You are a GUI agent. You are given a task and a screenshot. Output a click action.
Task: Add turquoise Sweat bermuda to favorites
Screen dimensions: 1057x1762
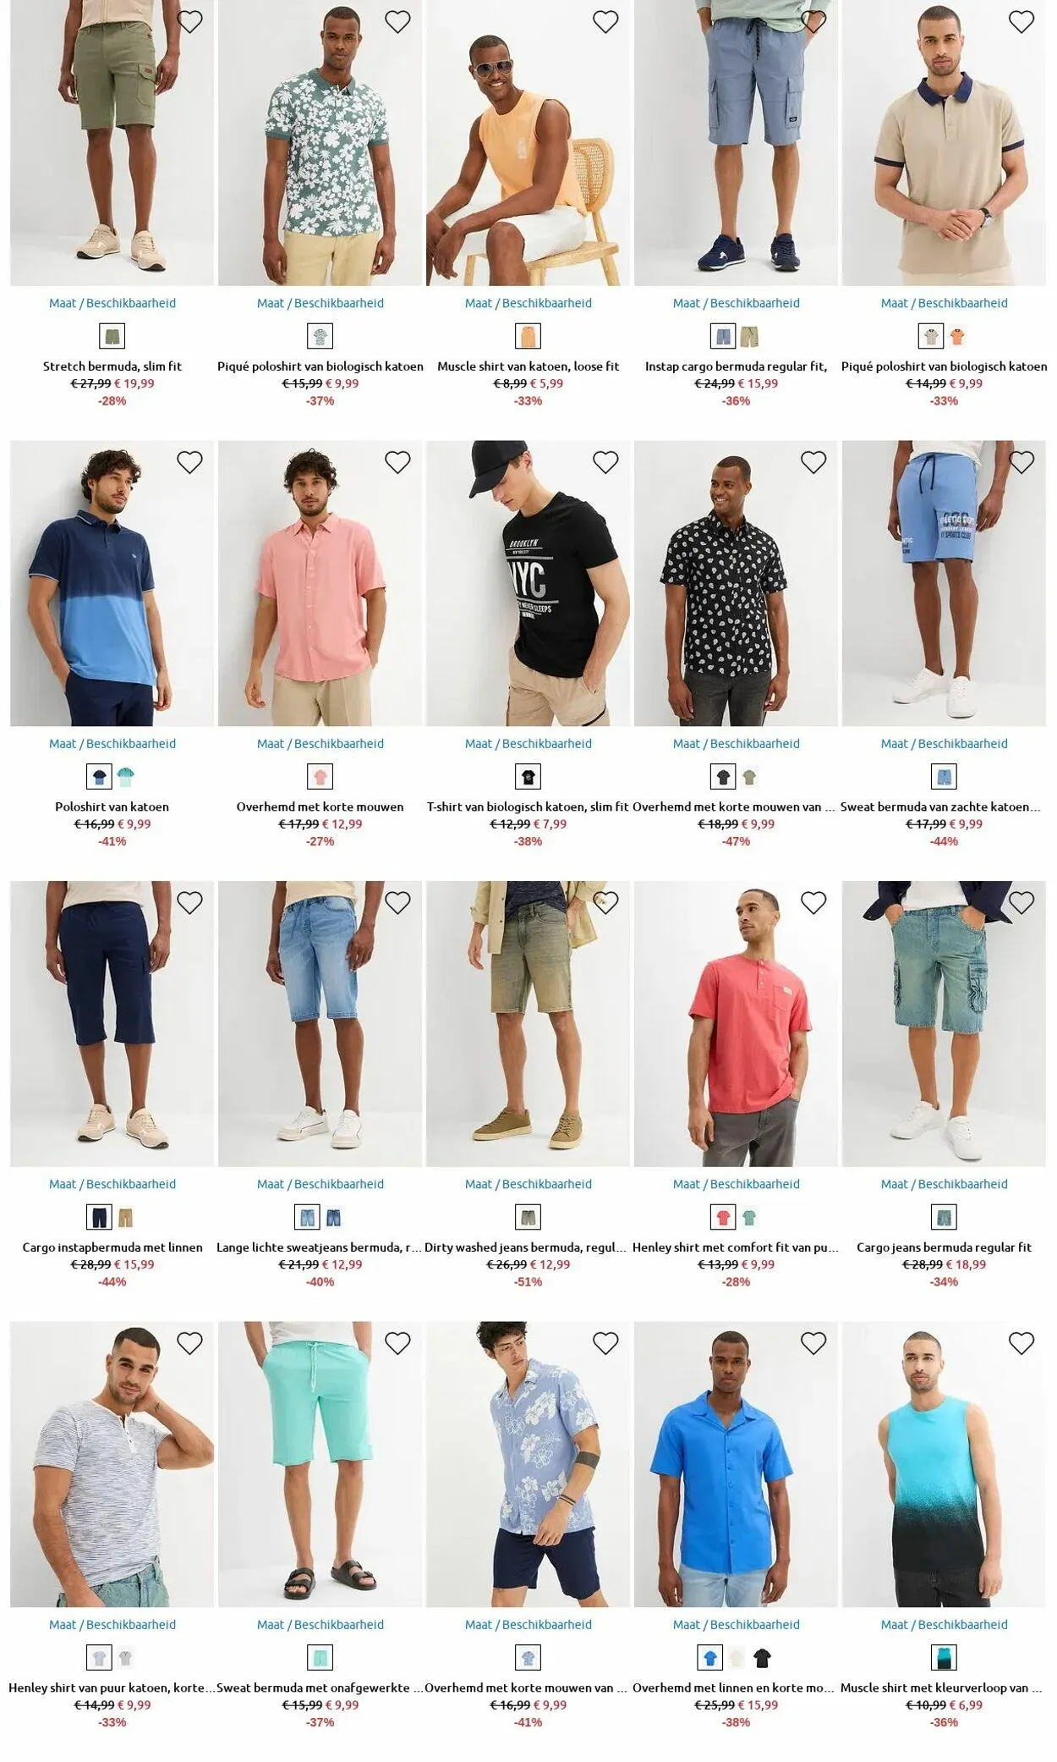[x=397, y=1343]
